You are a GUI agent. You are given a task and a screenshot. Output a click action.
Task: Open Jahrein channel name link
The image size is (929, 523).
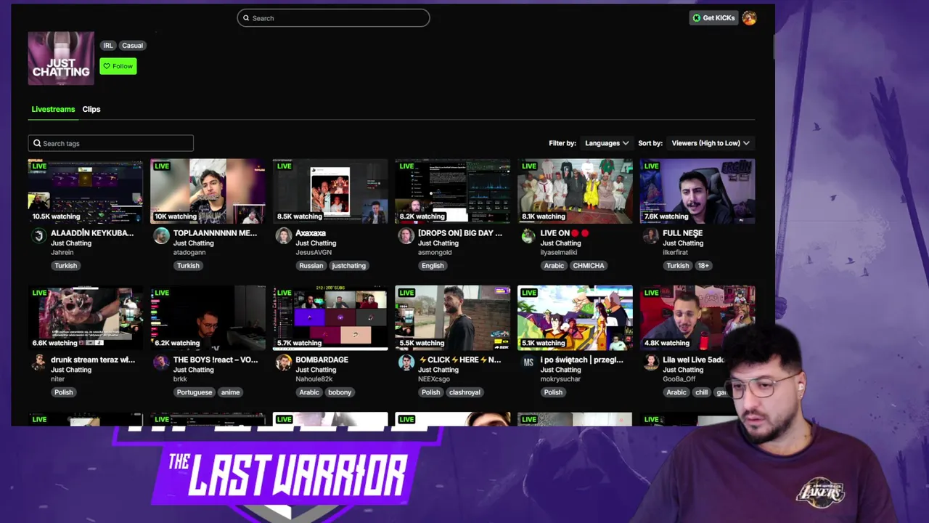click(62, 253)
